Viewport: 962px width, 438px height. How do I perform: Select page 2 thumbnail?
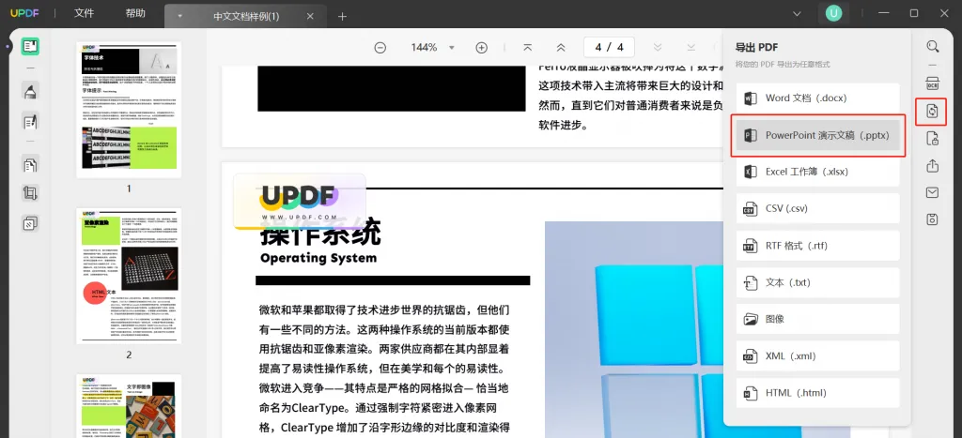tap(129, 276)
